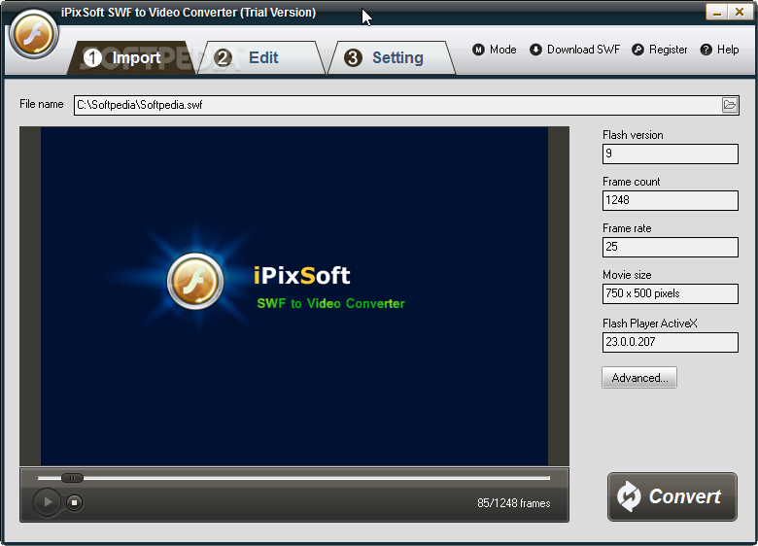Image resolution: width=758 pixels, height=546 pixels.
Task: Click the Advanced... button
Action: pyautogui.click(x=639, y=377)
